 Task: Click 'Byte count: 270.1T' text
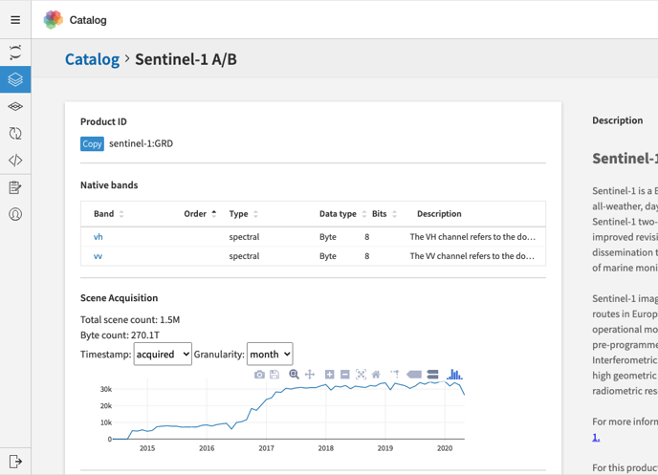click(120, 335)
